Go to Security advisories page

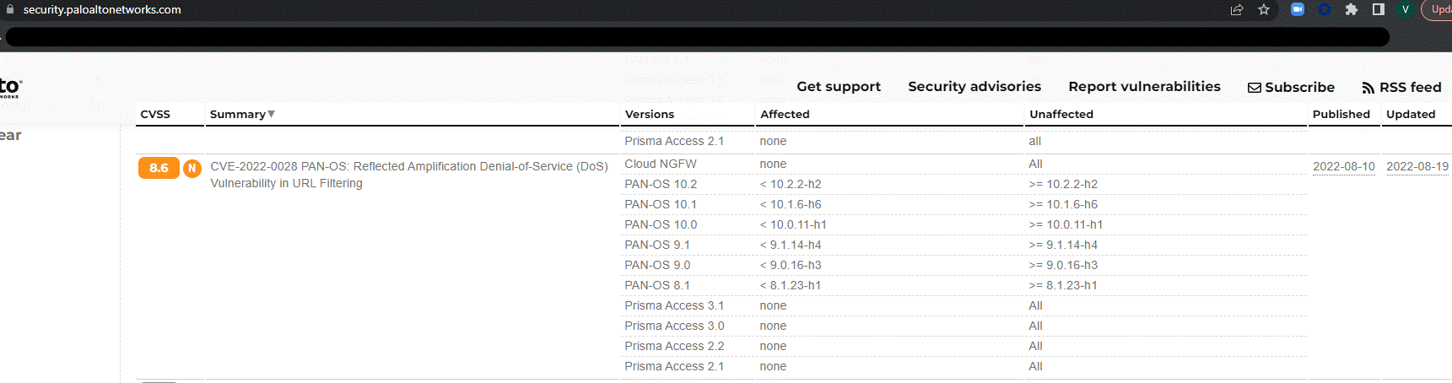(x=974, y=86)
